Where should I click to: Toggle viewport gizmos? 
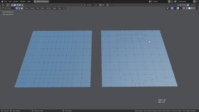pos(172,8)
